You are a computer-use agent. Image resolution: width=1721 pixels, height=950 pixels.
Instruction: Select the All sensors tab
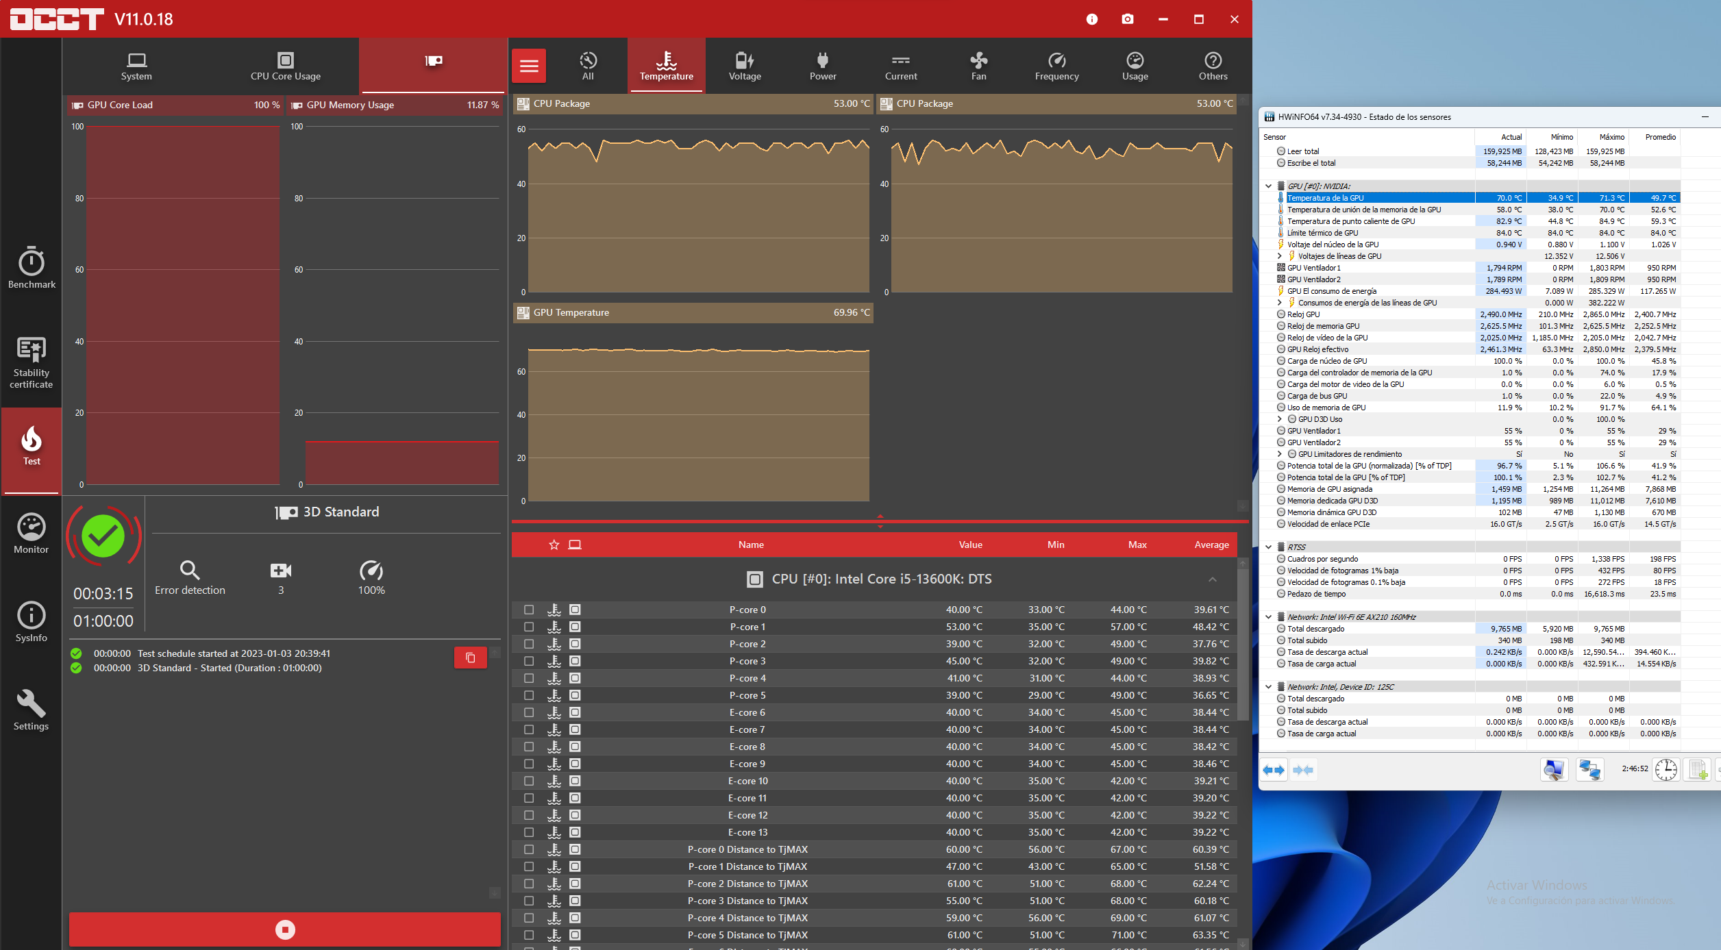tap(588, 66)
